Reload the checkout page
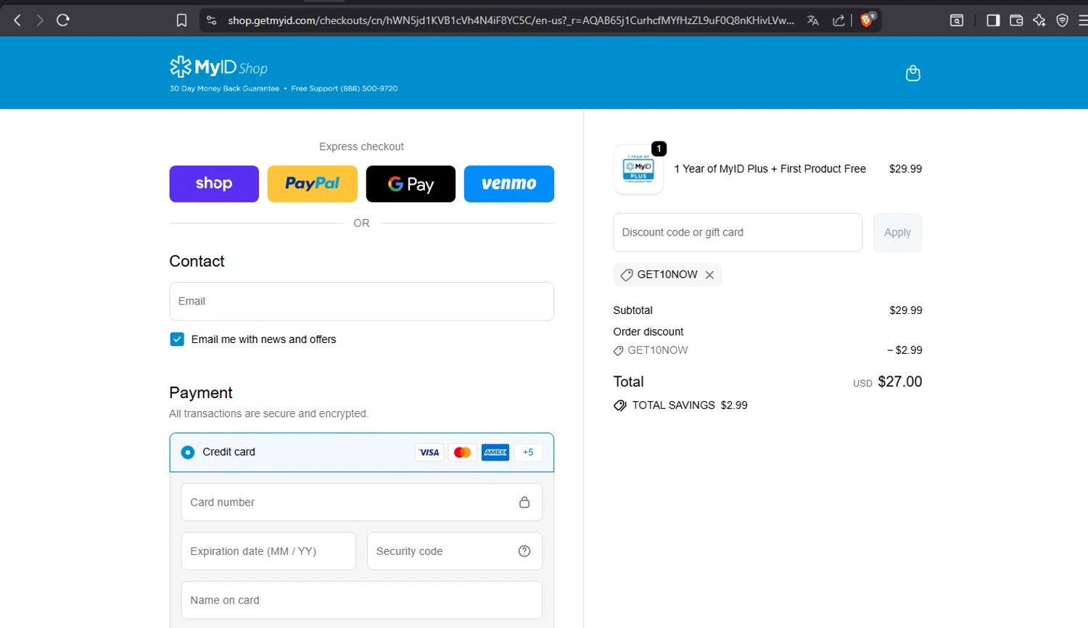Image resolution: width=1088 pixels, height=628 pixels. point(63,20)
